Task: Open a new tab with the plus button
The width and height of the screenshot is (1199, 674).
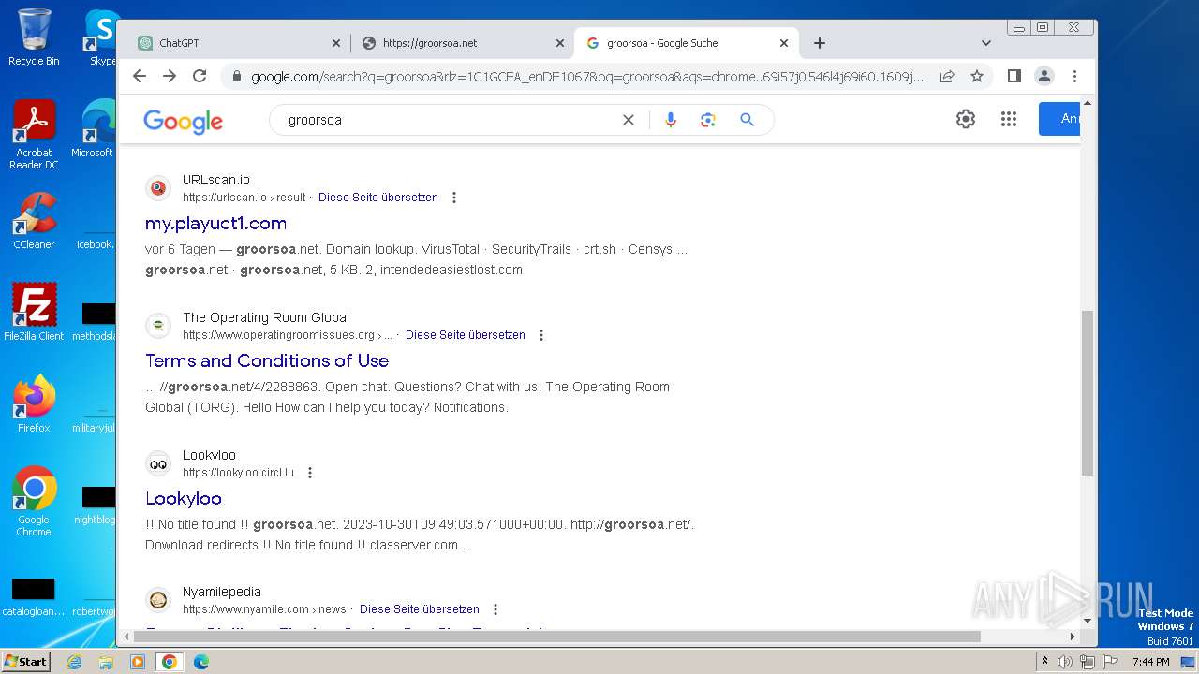Action: pyautogui.click(x=820, y=43)
